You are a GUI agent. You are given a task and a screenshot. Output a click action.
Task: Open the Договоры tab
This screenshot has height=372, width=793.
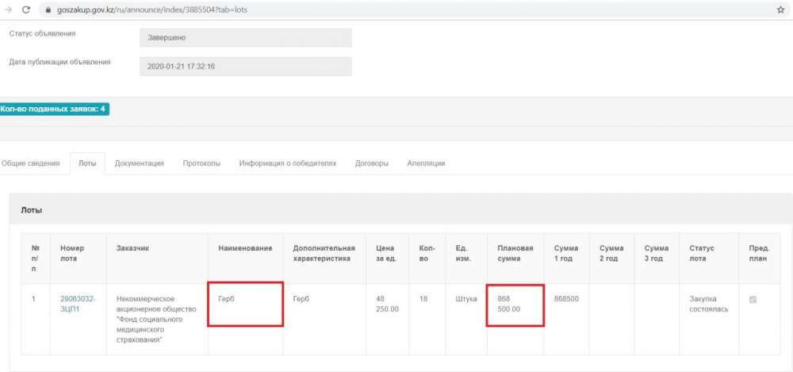click(x=372, y=163)
